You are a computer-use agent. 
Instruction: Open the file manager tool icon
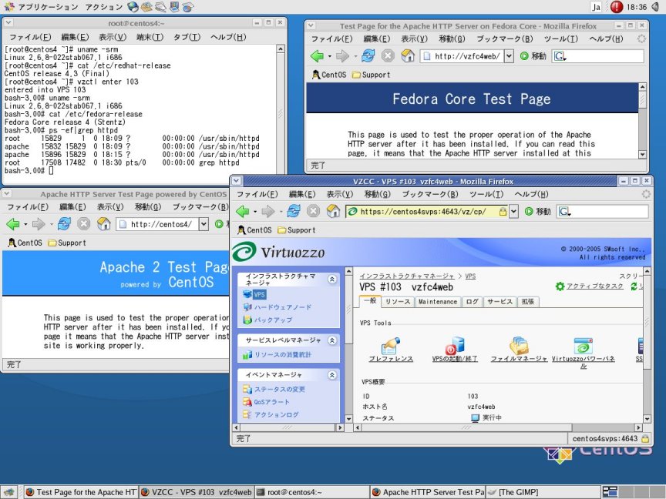point(519,346)
